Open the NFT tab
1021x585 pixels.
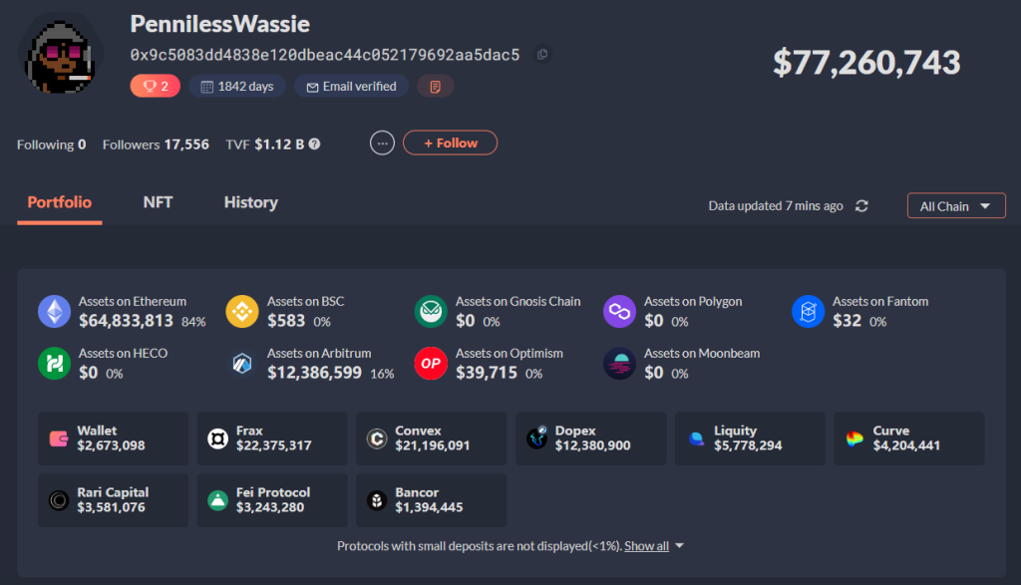158,202
